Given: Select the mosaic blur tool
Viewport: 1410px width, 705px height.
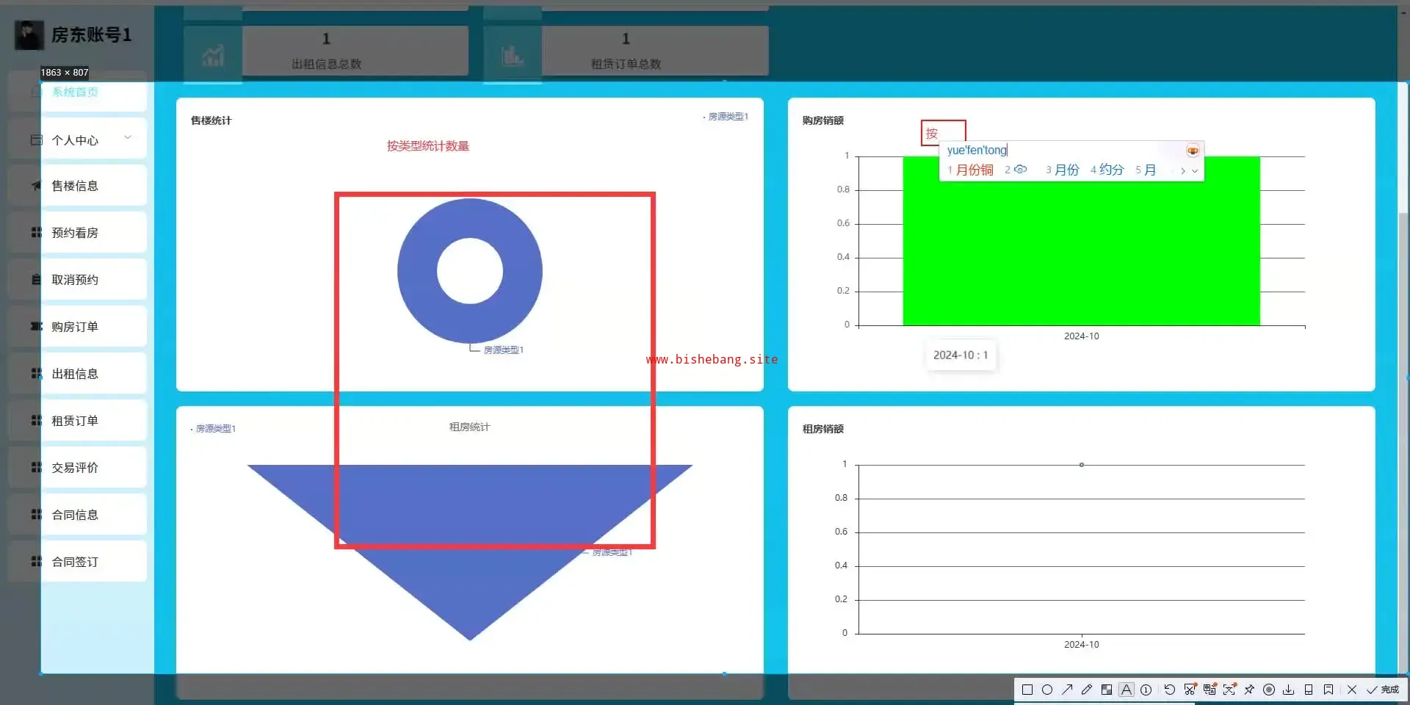Looking at the screenshot, I should click(1107, 690).
